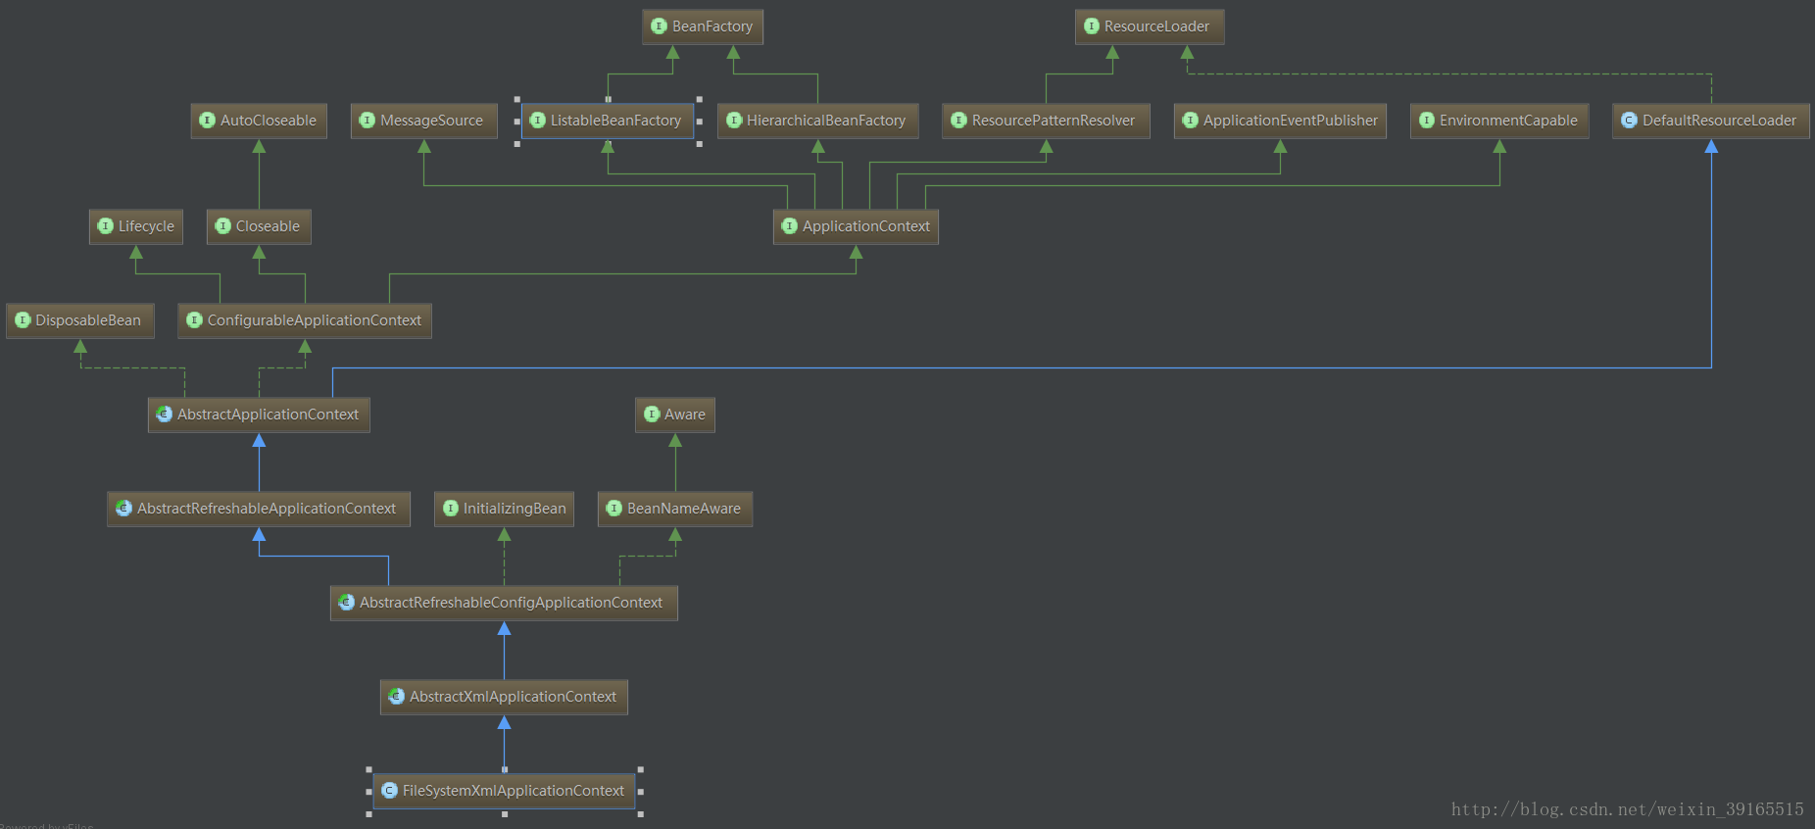Click the abstract class icon on AbstractRefreshableApplicationContext
The height and width of the screenshot is (829, 1815).
(124, 509)
